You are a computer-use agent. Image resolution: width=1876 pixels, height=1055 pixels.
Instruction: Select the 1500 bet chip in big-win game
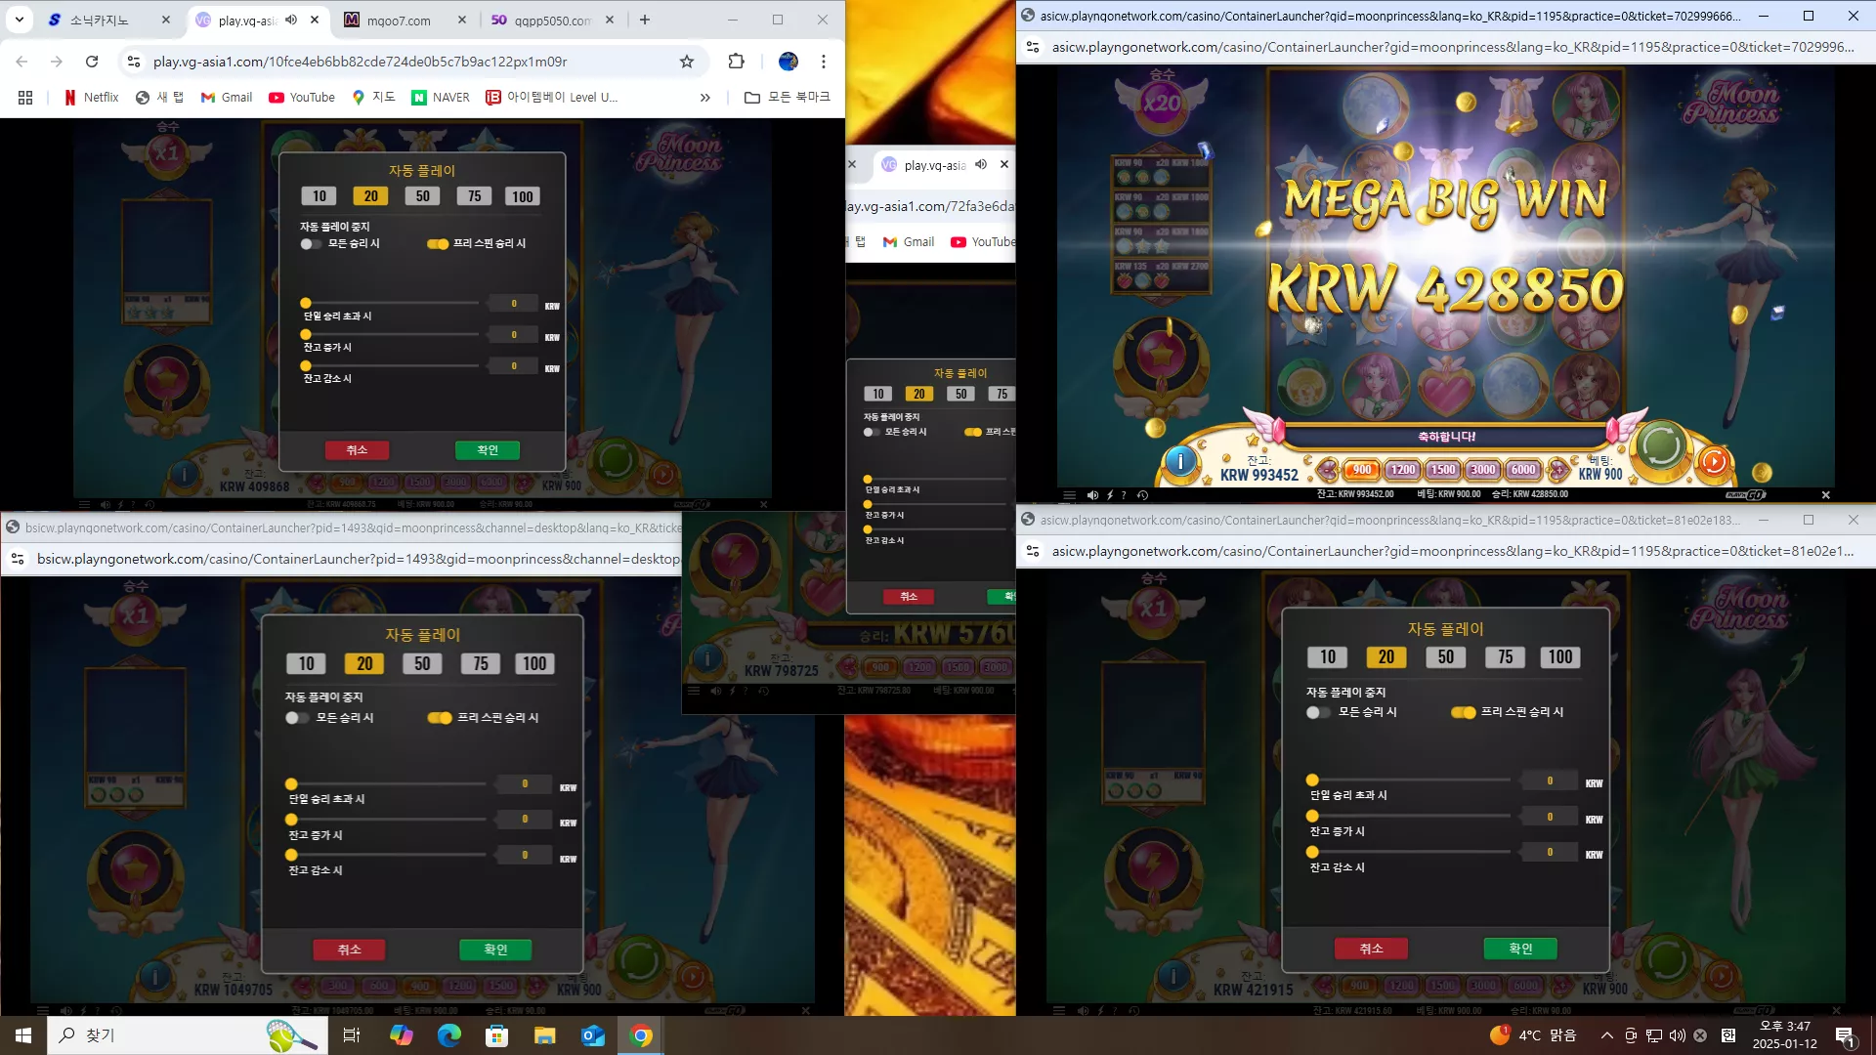(x=1443, y=470)
